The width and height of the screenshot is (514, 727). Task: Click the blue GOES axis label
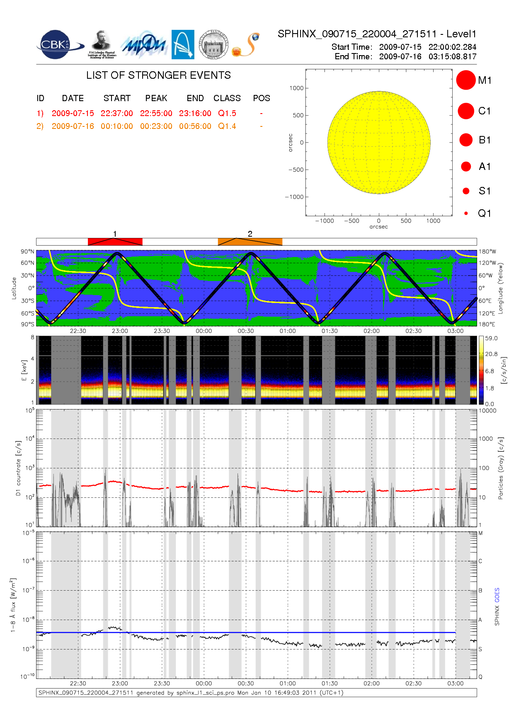(x=497, y=595)
